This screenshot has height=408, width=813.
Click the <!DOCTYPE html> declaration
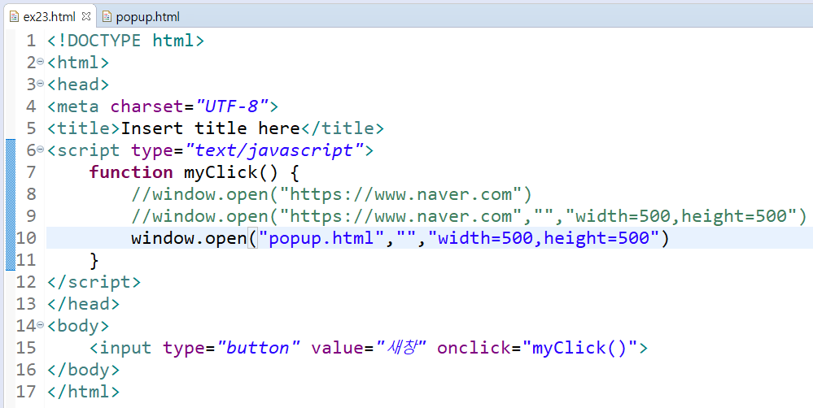point(126,41)
